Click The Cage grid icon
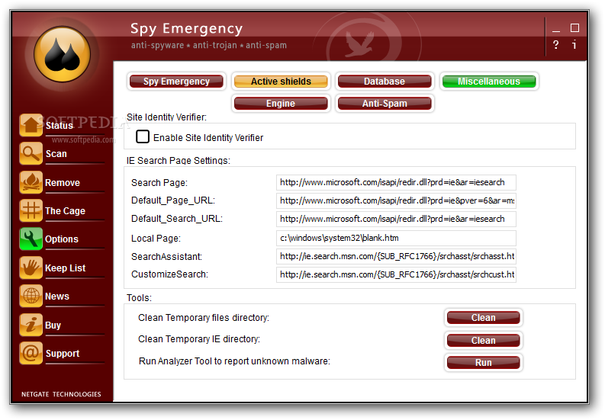This screenshot has height=420, width=605. (x=31, y=210)
